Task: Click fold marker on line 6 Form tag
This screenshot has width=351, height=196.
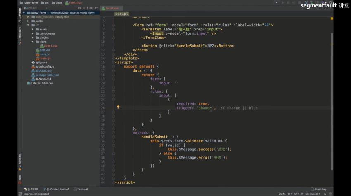Action: pyautogui.click(x=114, y=25)
